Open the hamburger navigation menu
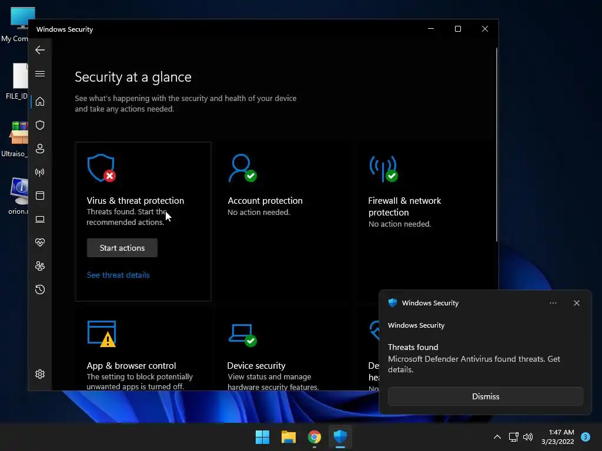This screenshot has height=451, width=602. point(40,73)
